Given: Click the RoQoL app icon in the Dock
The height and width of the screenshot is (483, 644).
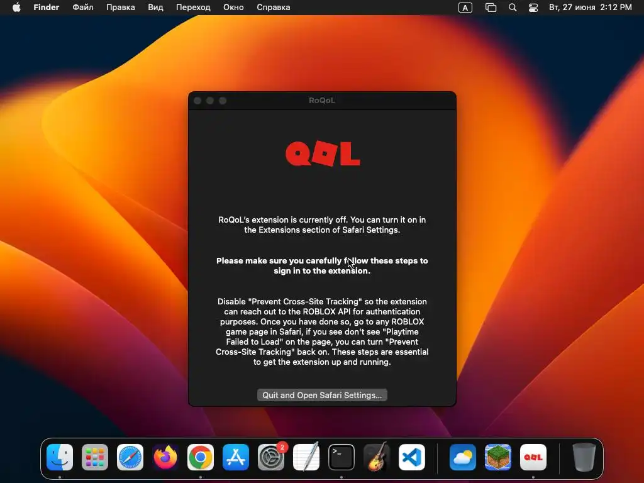Looking at the screenshot, I should tap(533, 457).
